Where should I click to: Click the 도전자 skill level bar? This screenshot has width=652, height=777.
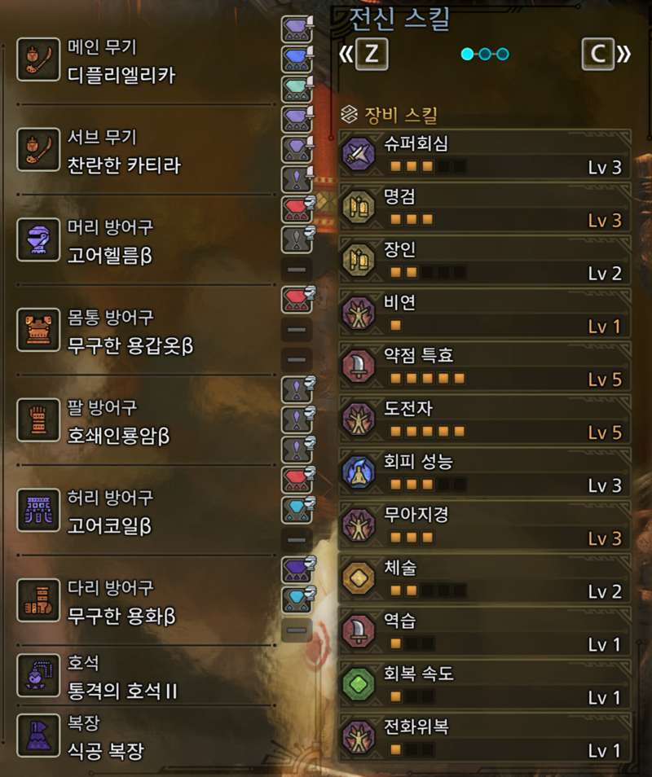[x=427, y=432]
